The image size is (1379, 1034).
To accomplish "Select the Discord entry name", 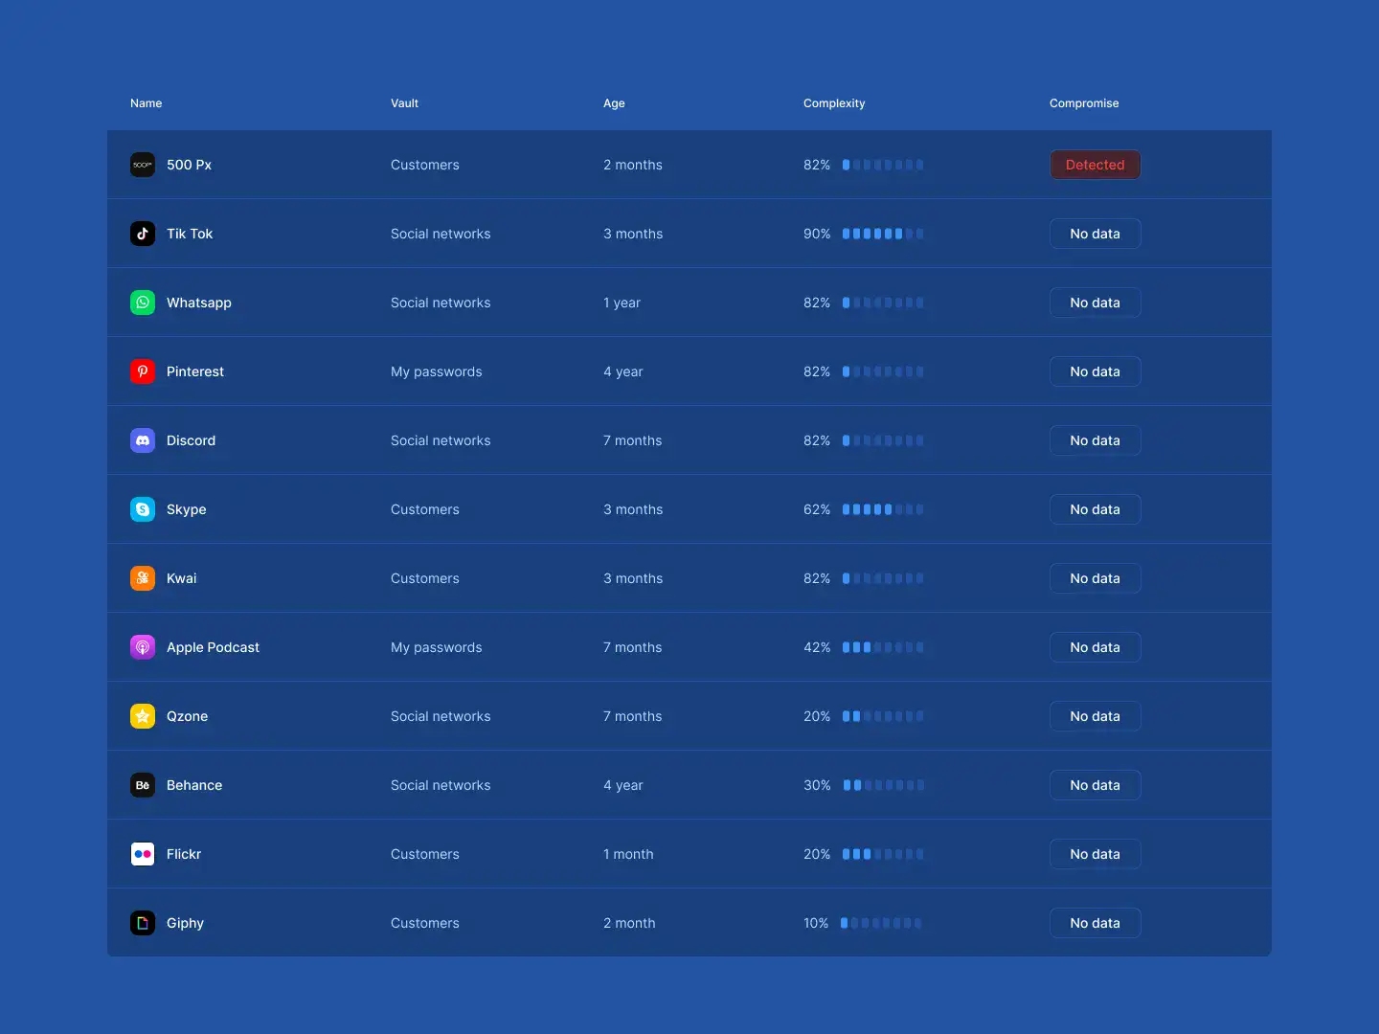I will (191, 440).
